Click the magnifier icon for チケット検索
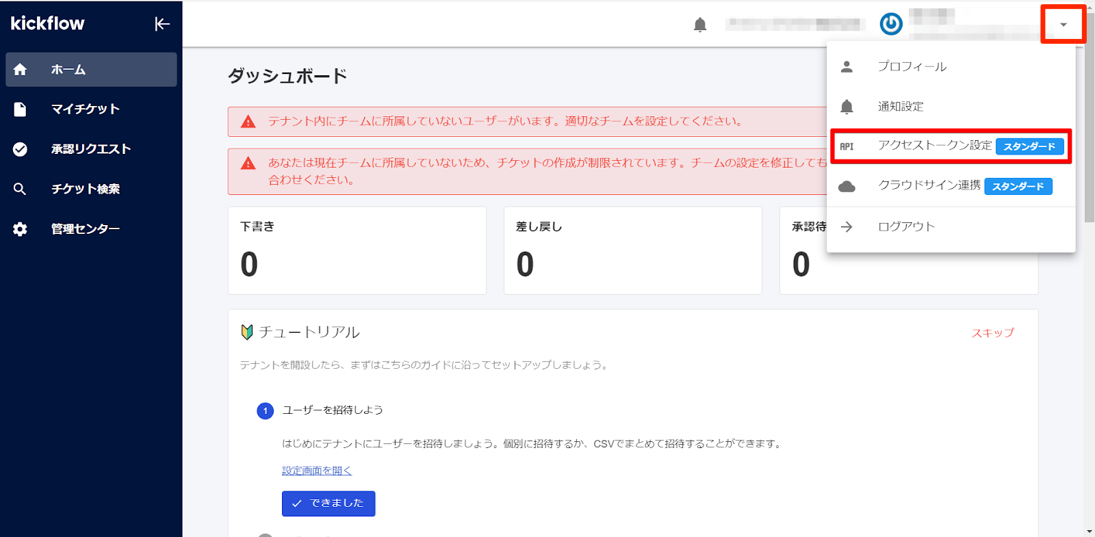Image resolution: width=1095 pixels, height=537 pixels. 21,189
